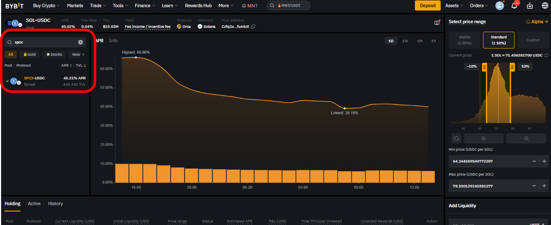551x225 pixels.
Task: Open the Assets dropdown
Action: click(454, 5)
